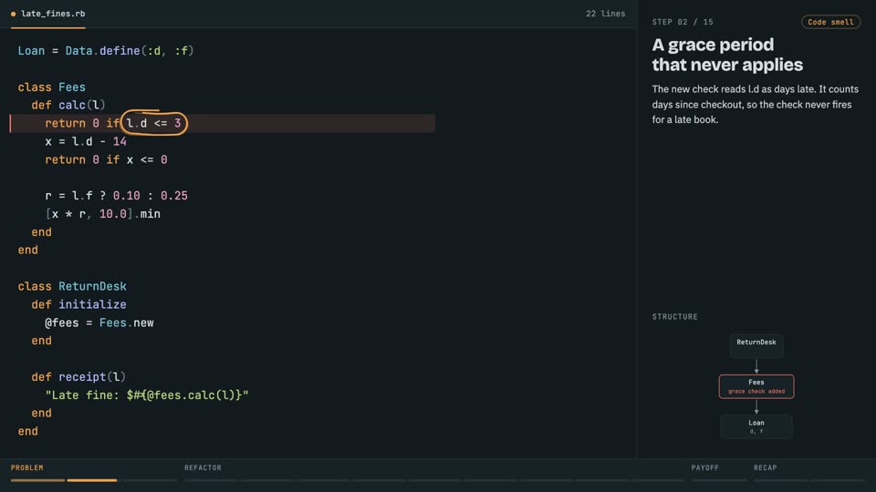The width and height of the screenshot is (876, 492).
Task: Jump to the PROBLEM section label
Action: click(26, 467)
